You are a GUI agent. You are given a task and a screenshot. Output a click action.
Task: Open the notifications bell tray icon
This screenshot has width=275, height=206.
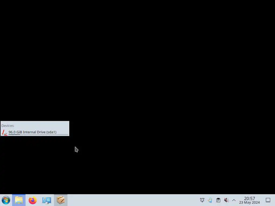[202, 200]
